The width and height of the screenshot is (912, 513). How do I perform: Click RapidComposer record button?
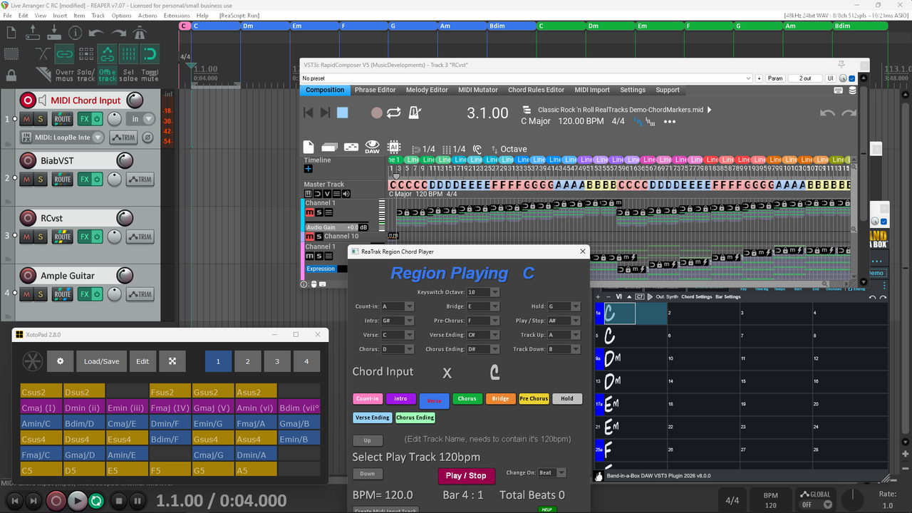click(377, 113)
